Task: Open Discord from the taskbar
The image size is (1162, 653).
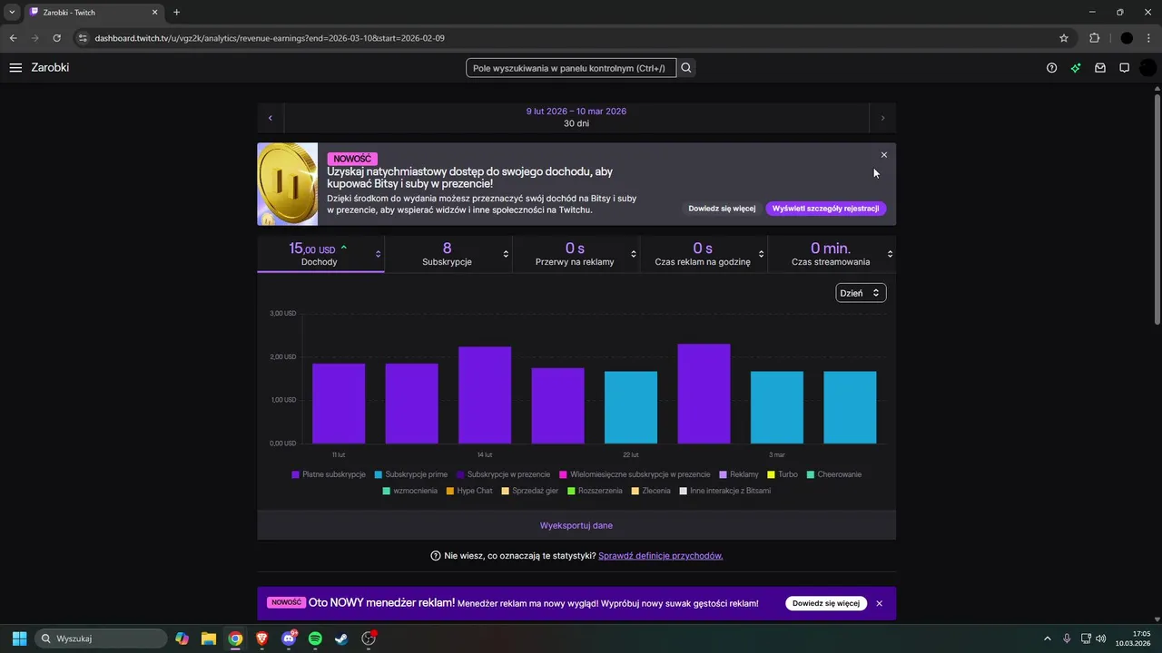Action: [x=289, y=638]
